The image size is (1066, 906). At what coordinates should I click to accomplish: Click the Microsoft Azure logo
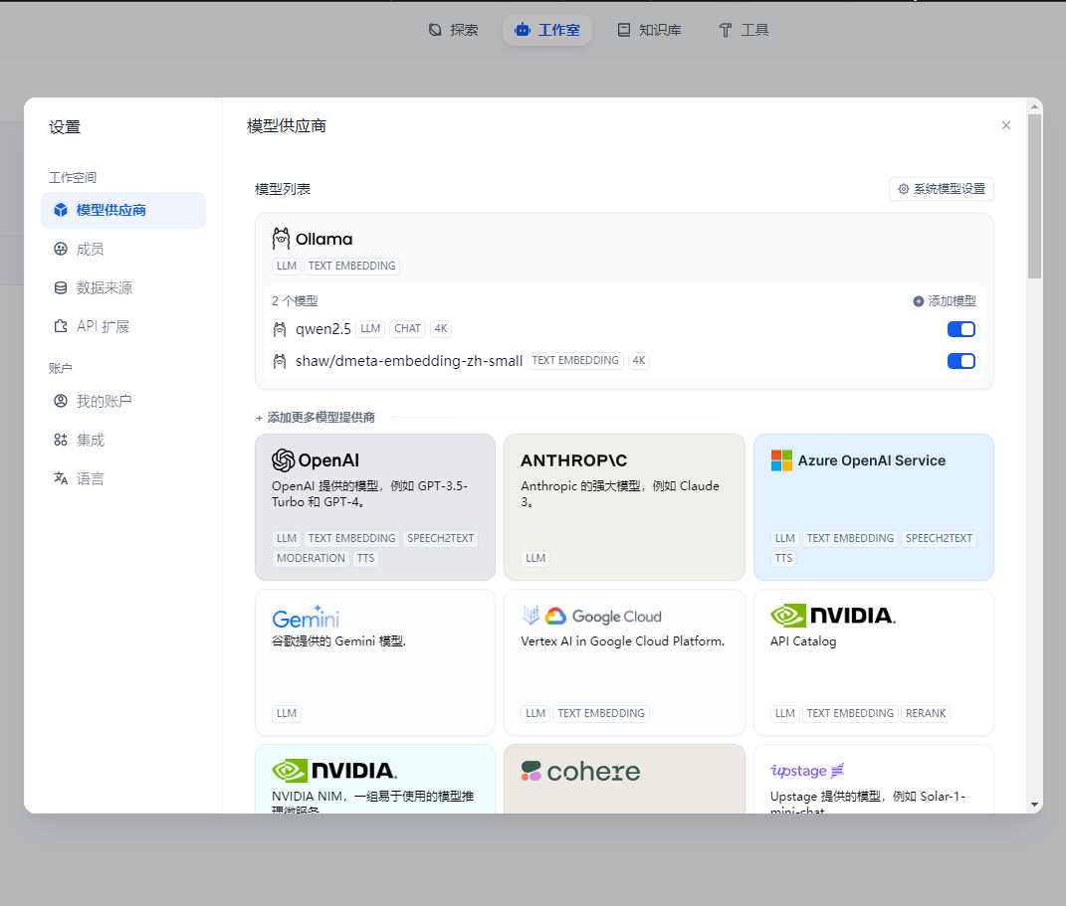pos(781,460)
